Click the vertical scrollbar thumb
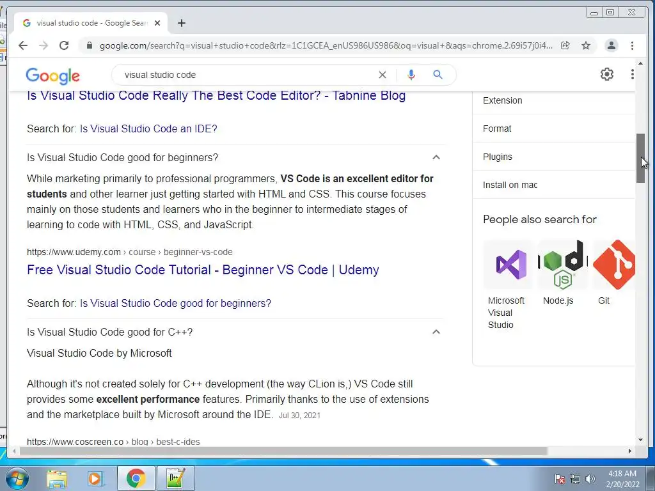Screen dimensions: 655x491 [640, 159]
